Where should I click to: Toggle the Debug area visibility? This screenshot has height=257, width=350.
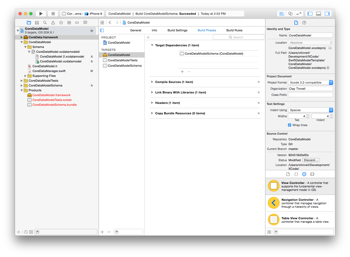point(319,14)
